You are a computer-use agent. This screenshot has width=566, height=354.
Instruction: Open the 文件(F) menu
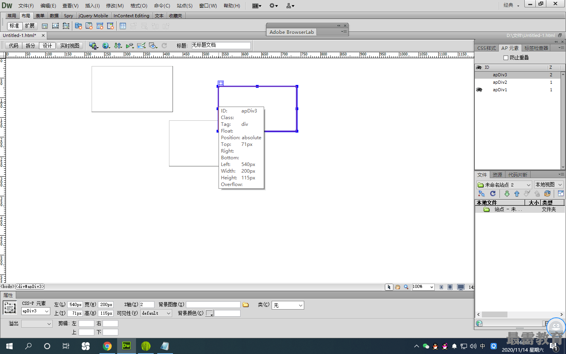click(x=26, y=6)
